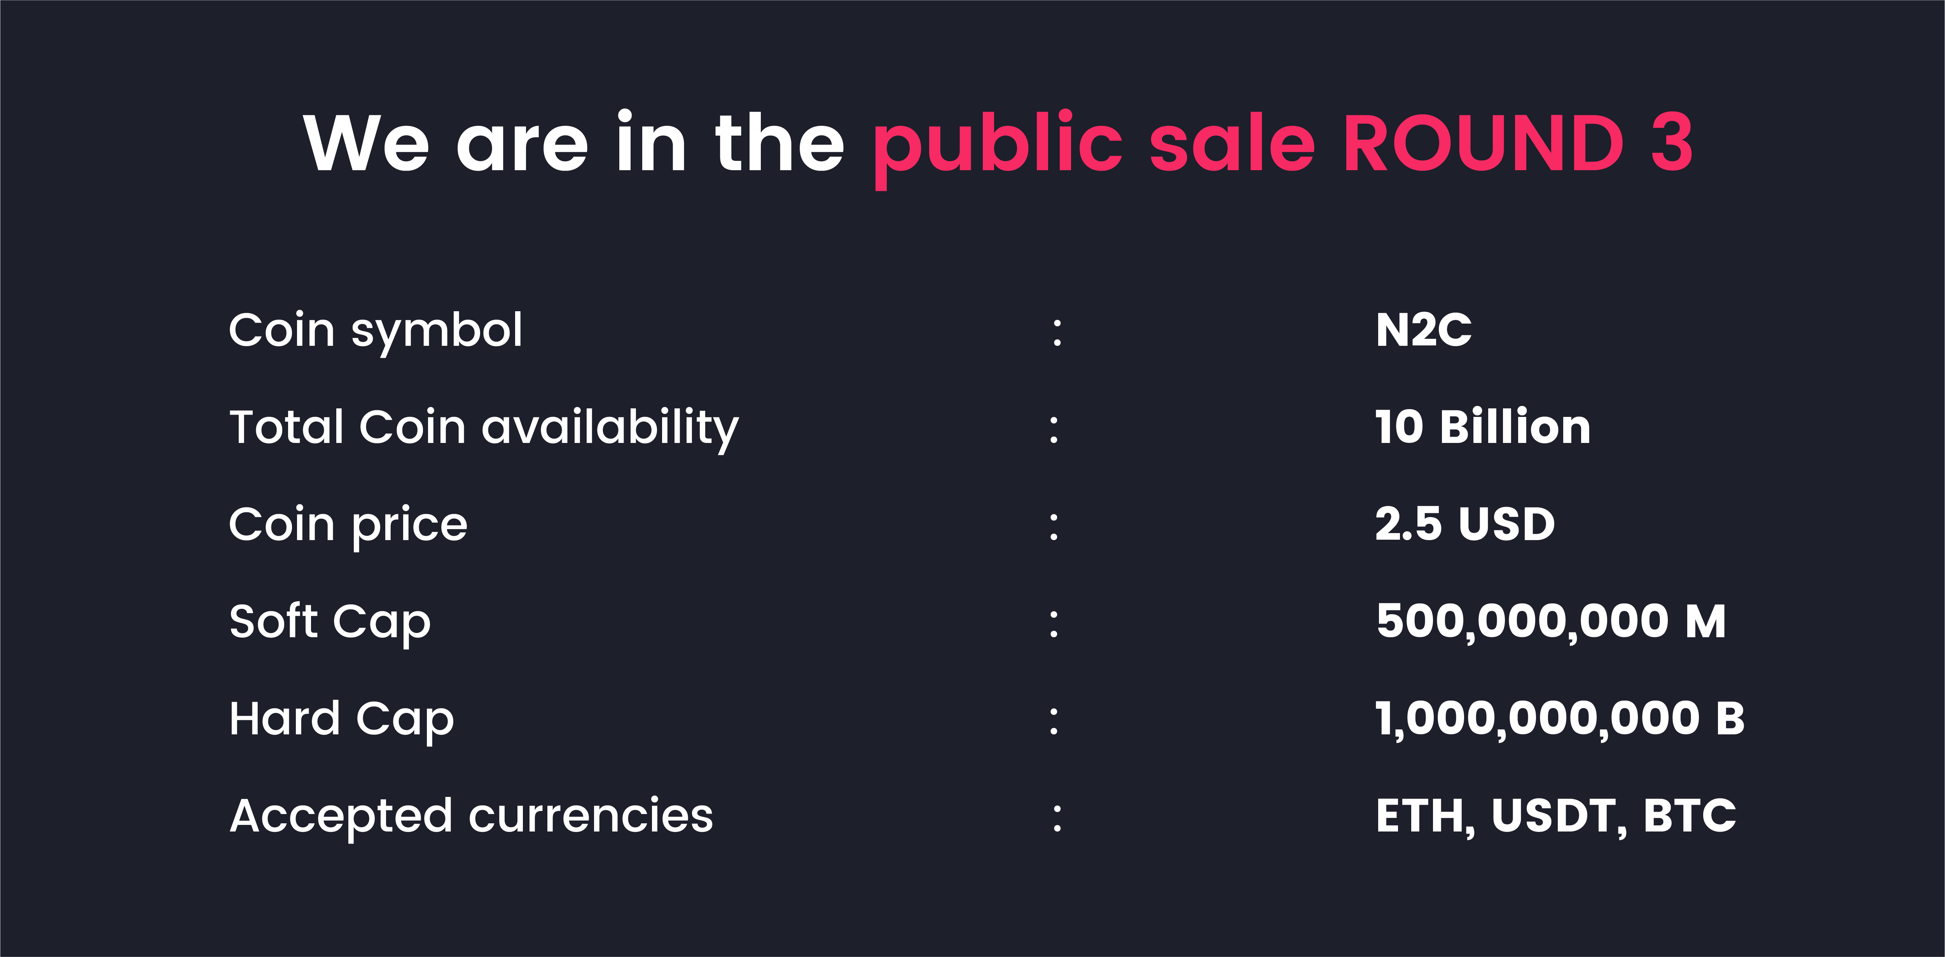Click the colon beside Coin price
Image resolution: width=1945 pixels, height=957 pixels.
click(1054, 527)
